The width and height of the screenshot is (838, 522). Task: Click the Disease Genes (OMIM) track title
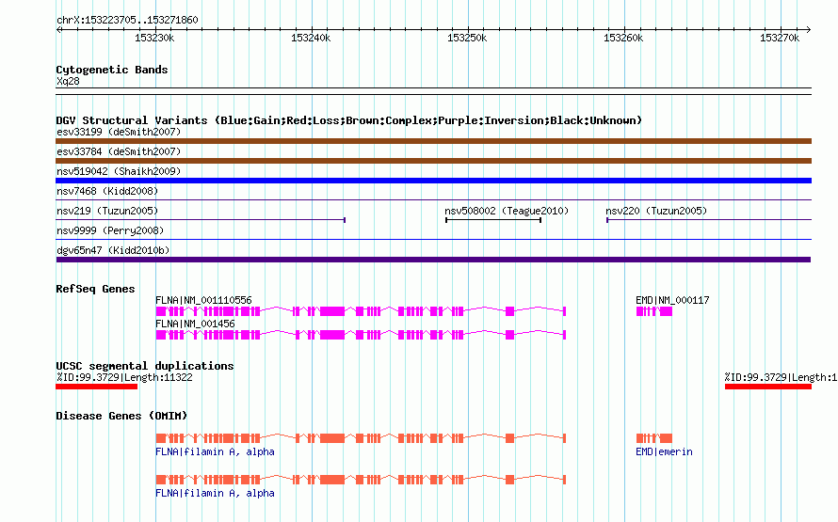click(121, 416)
